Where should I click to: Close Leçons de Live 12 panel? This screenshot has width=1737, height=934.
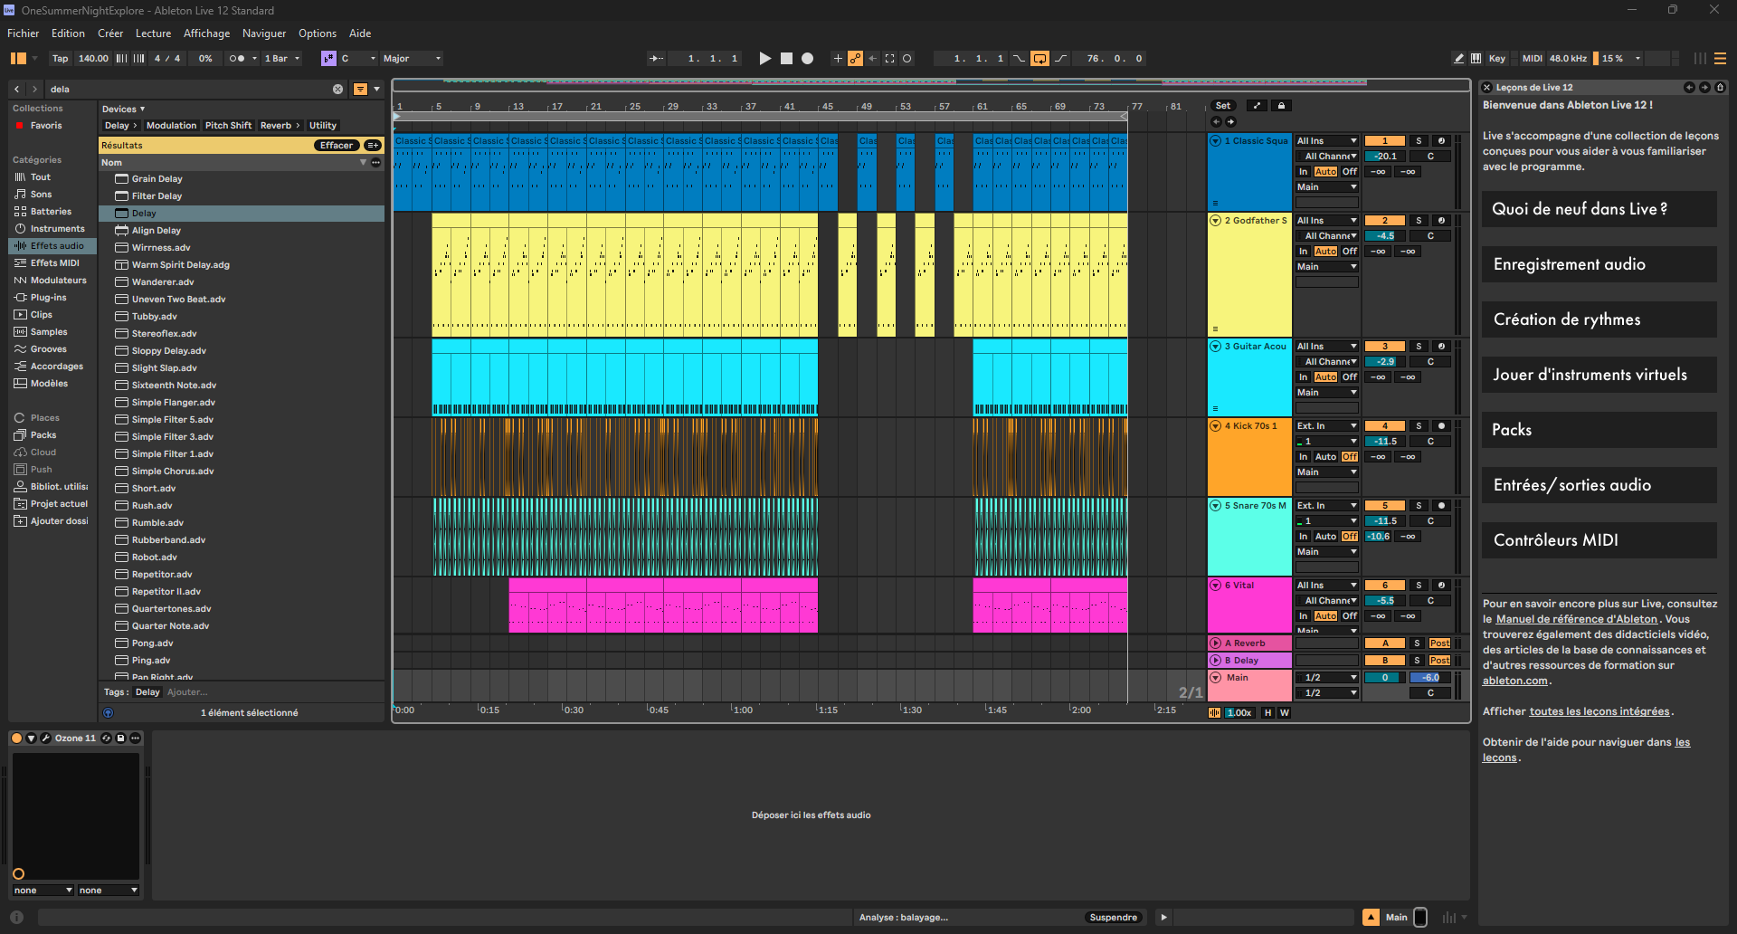click(1486, 87)
